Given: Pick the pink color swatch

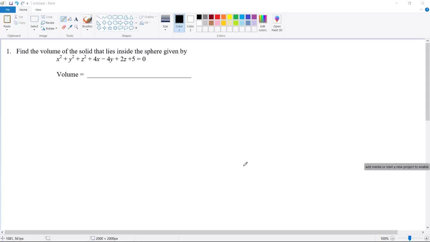Looking at the screenshot, I should [217, 23].
